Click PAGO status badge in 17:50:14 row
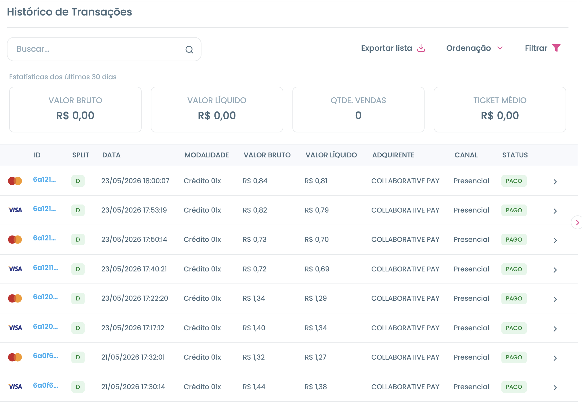Image resolution: width=582 pixels, height=405 pixels. click(x=514, y=240)
